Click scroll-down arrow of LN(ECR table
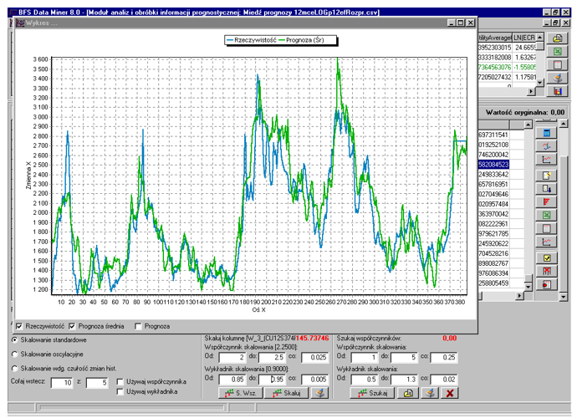This screenshot has height=418, width=577. (x=540, y=83)
